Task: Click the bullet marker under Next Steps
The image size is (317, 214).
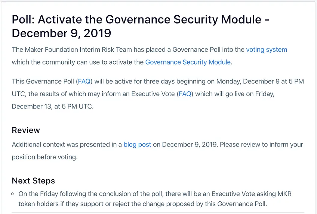Action: [x=13, y=194]
